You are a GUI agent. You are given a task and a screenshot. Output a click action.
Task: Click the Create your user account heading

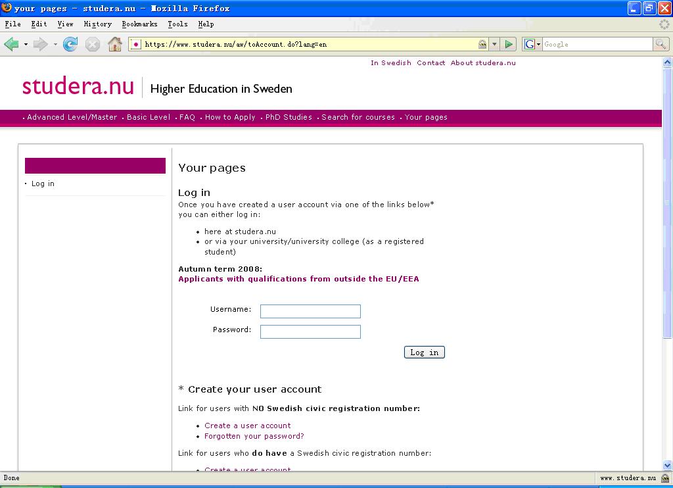point(254,389)
